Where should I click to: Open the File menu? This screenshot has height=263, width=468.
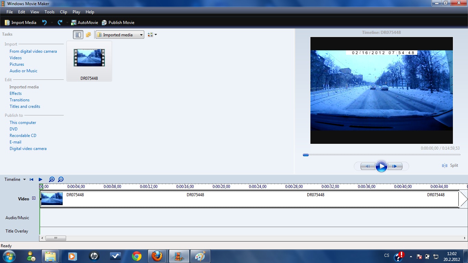10,12
